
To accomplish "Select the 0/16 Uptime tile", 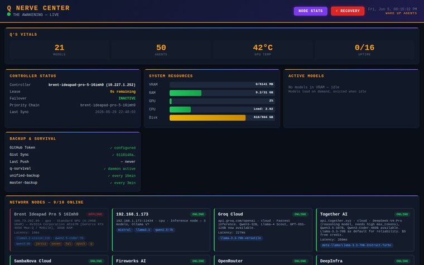I will click(x=364, y=50).
